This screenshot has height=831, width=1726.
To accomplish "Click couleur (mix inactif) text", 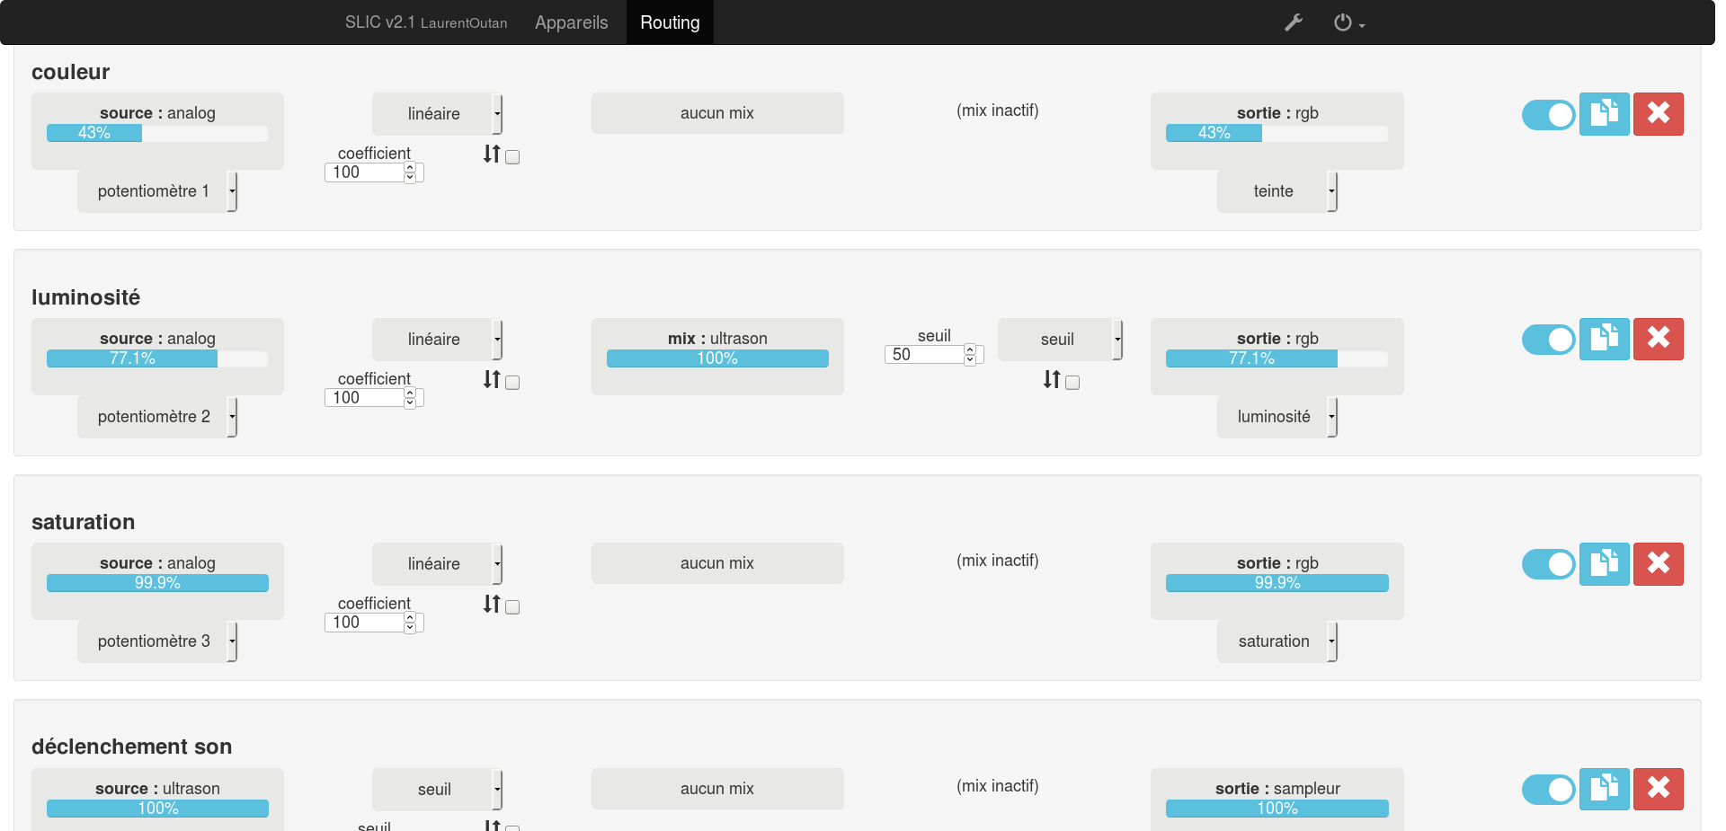I will (997, 111).
